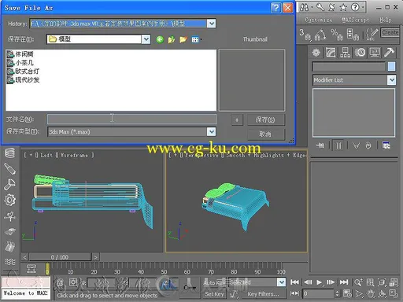Screen dimensions: 403x302
Task: Click the binoculars search icon in title bar
Action: pyautogui.click(x=304, y=7)
